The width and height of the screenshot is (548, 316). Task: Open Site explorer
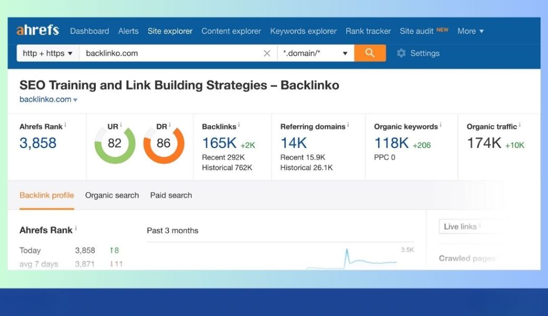[170, 31]
